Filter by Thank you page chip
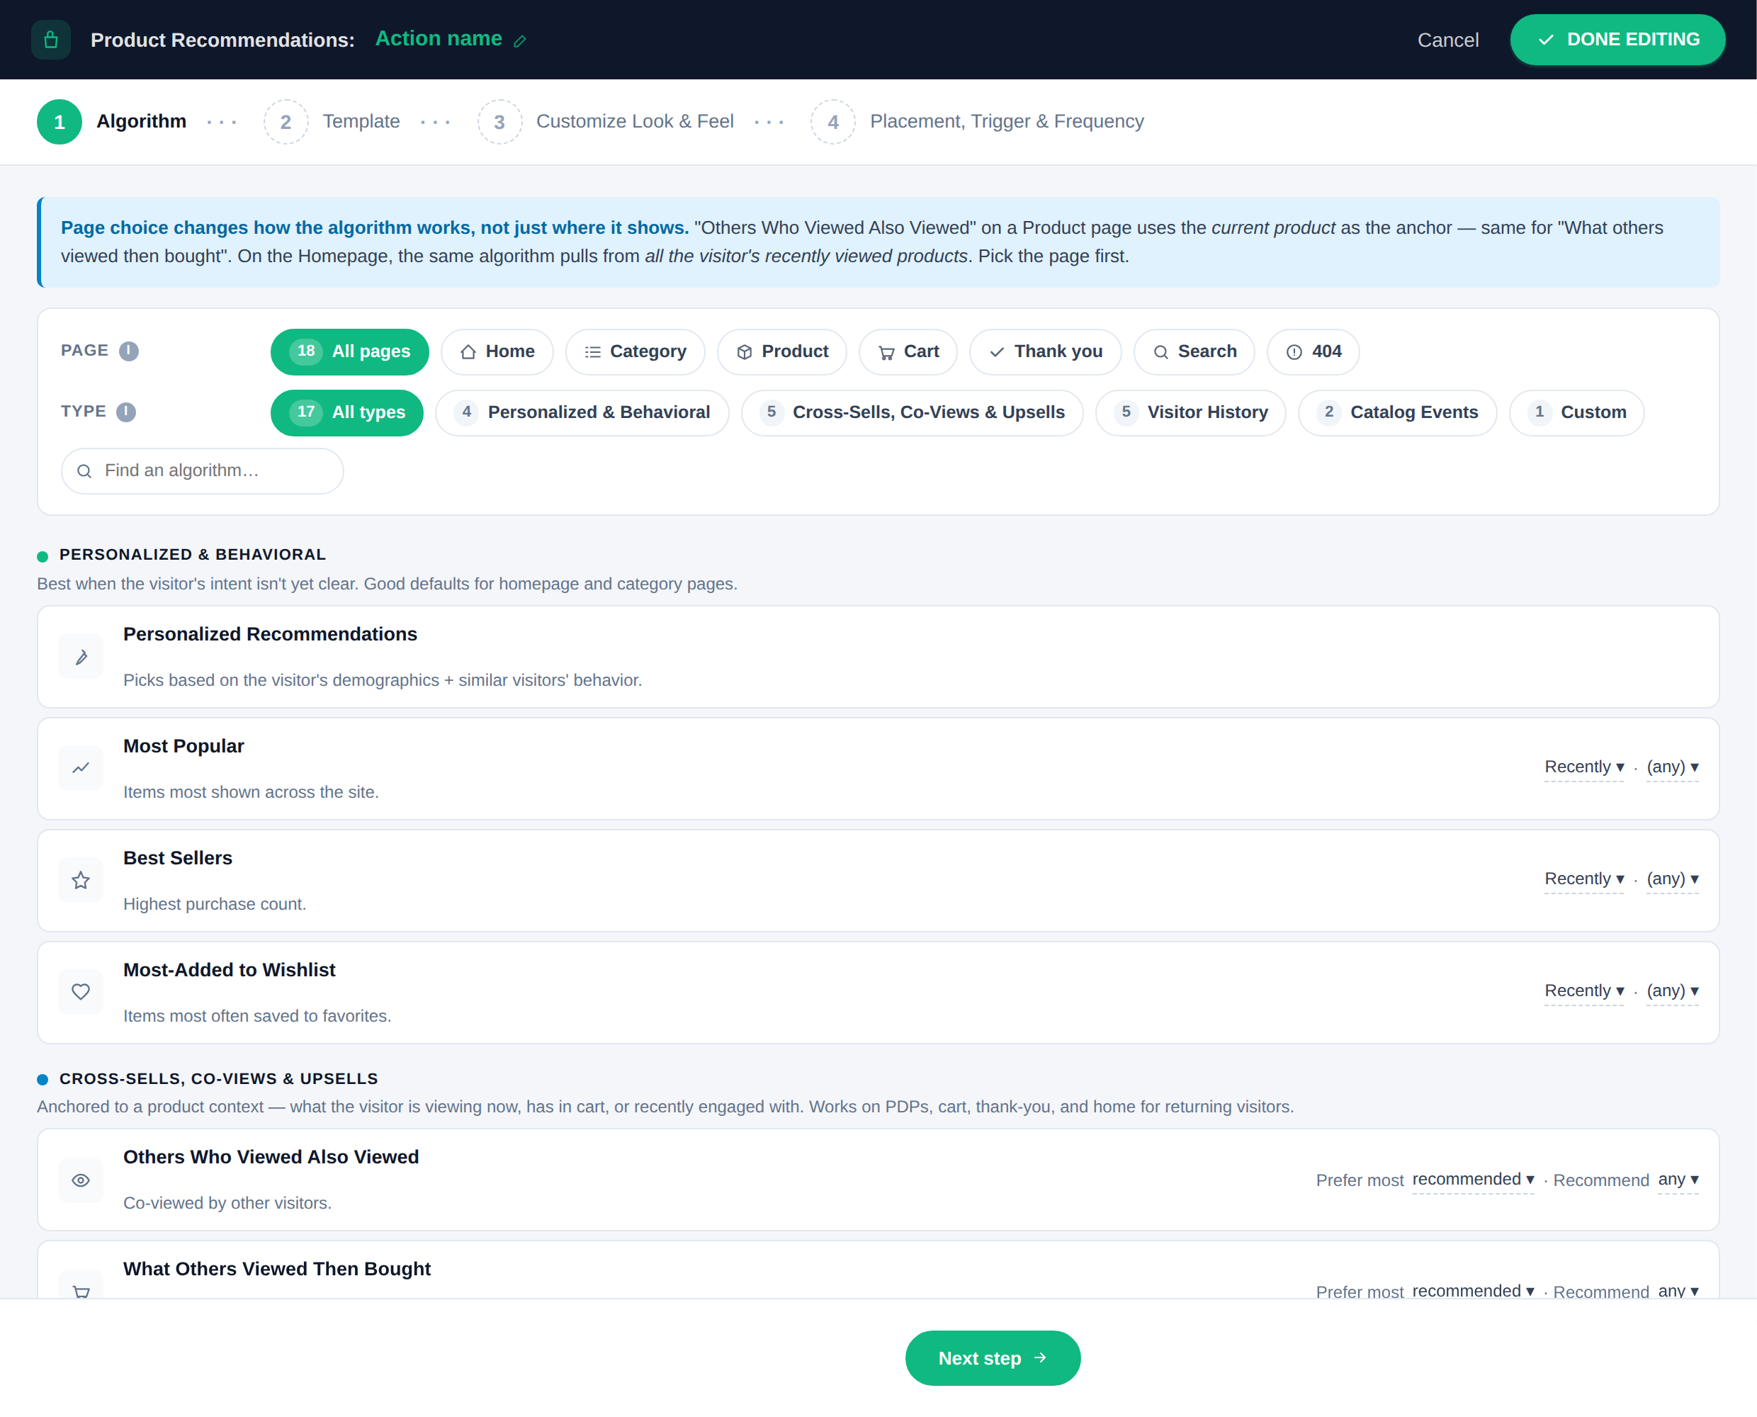 point(1046,352)
